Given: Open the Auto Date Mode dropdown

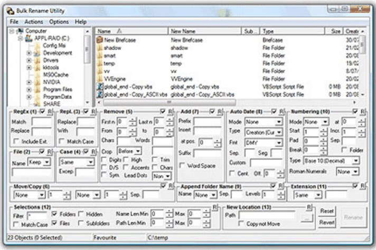Looking at the screenshot, I should (x=264, y=122).
